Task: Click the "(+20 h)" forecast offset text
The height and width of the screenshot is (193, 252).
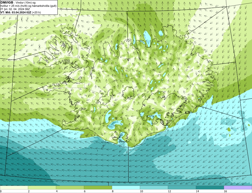Action: (37, 12)
